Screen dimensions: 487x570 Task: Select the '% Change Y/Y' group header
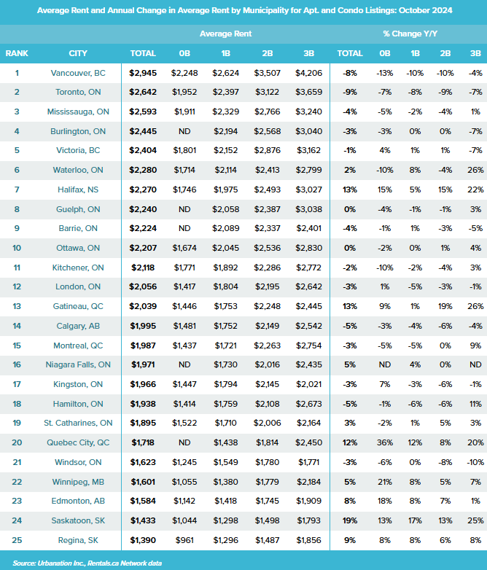[x=410, y=34]
